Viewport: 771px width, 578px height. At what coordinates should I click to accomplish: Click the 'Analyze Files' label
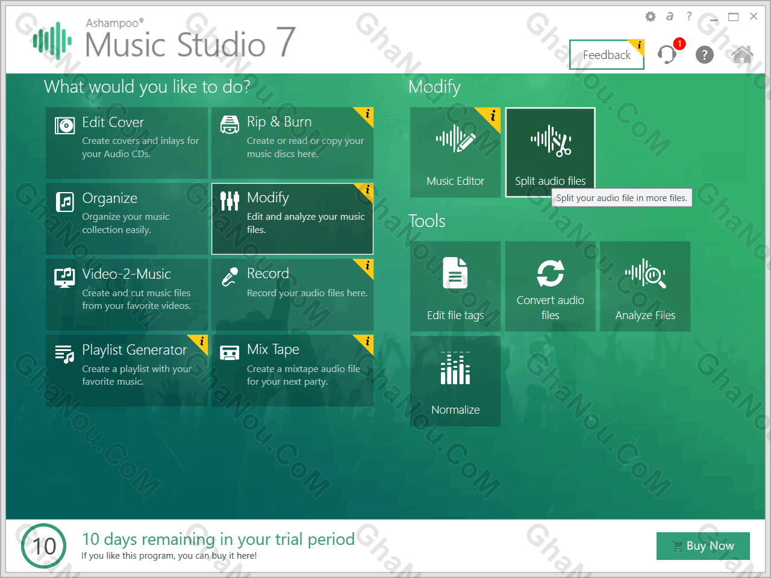pyautogui.click(x=645, y=315)
